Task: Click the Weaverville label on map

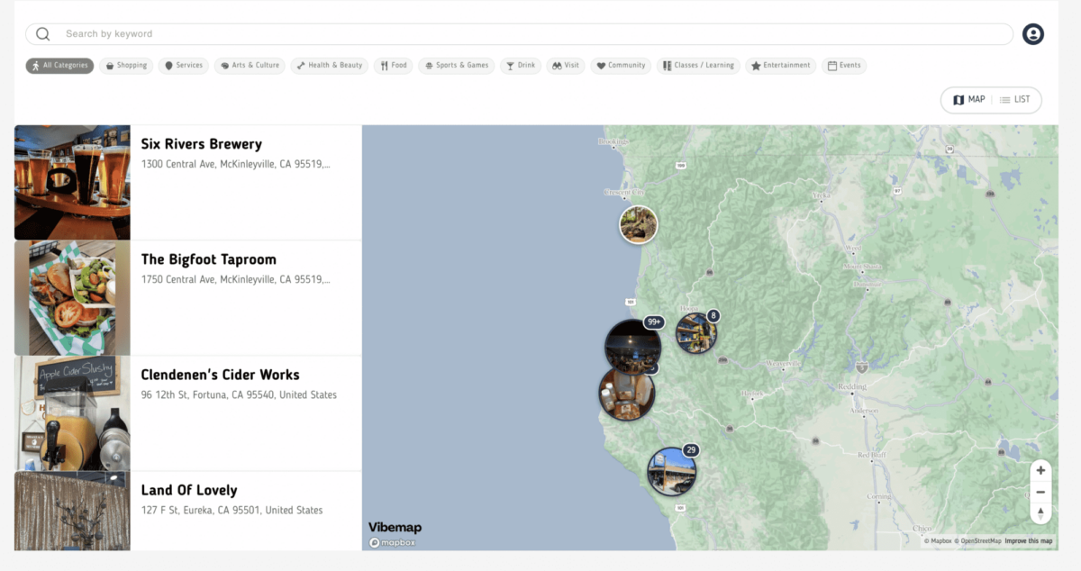Action: coord(782,364)
